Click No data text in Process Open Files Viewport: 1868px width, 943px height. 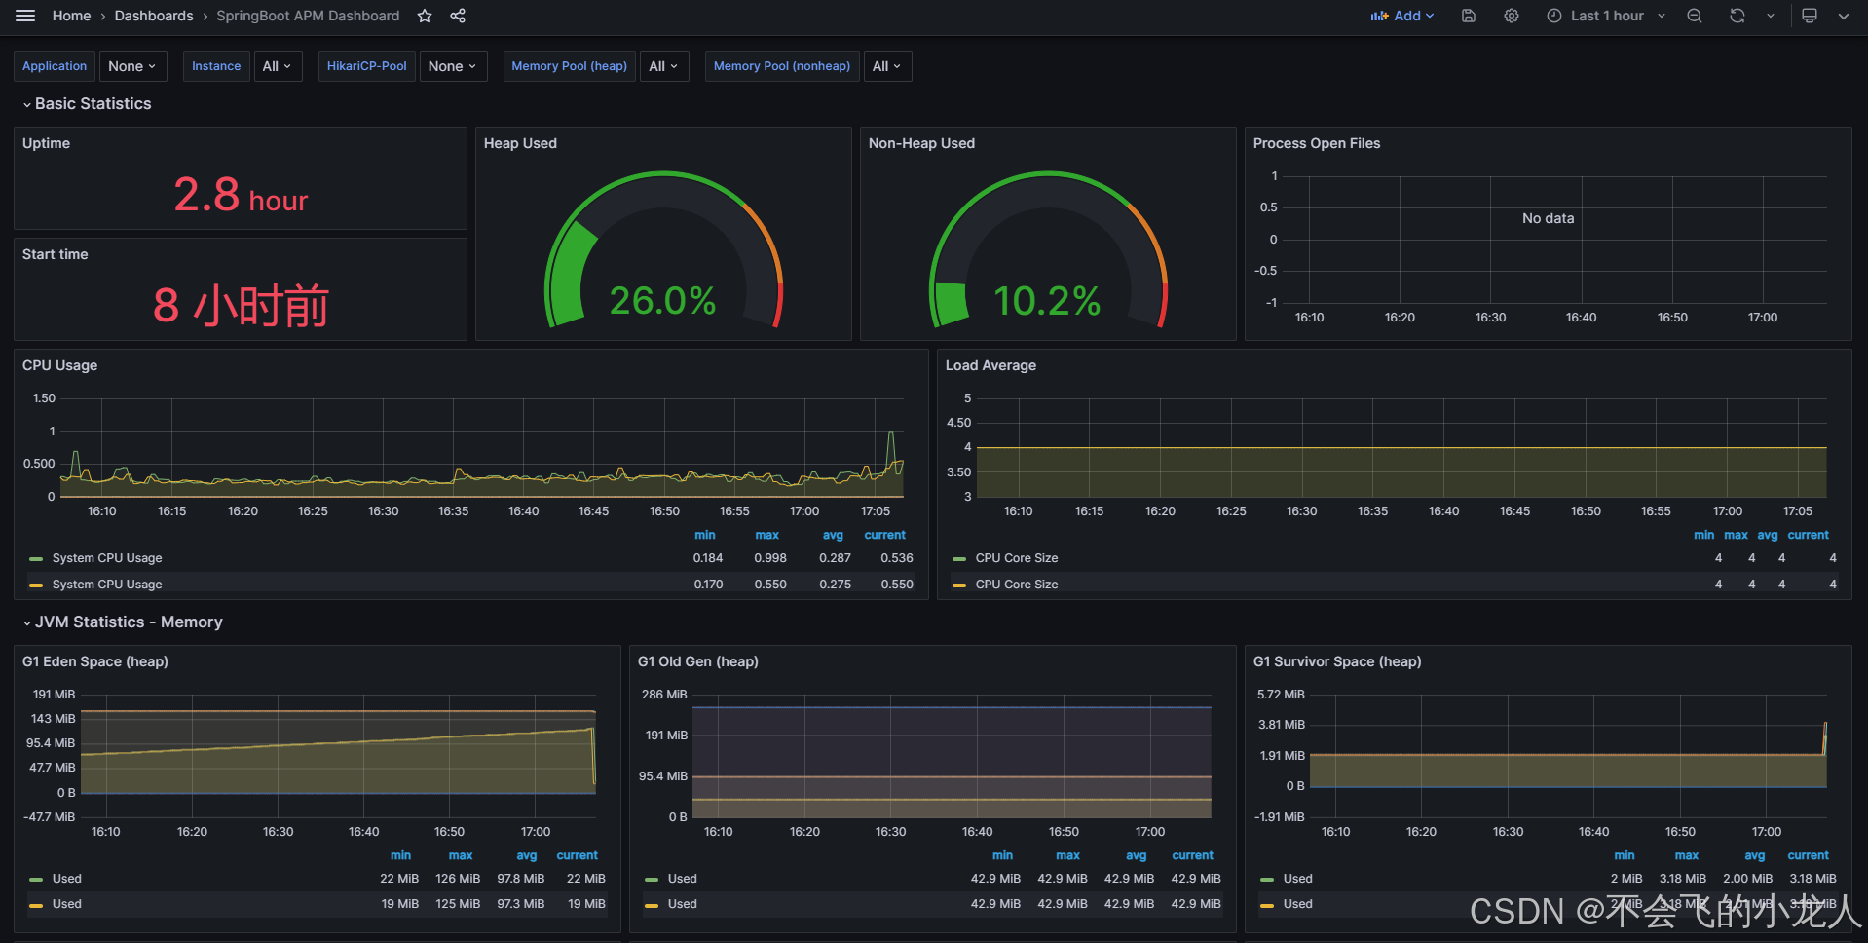tap(1549, 218)
